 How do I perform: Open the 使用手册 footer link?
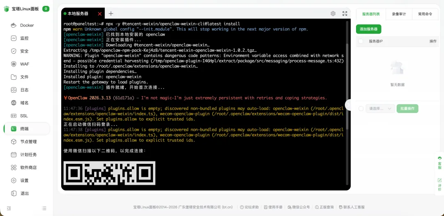click(273, 207)
